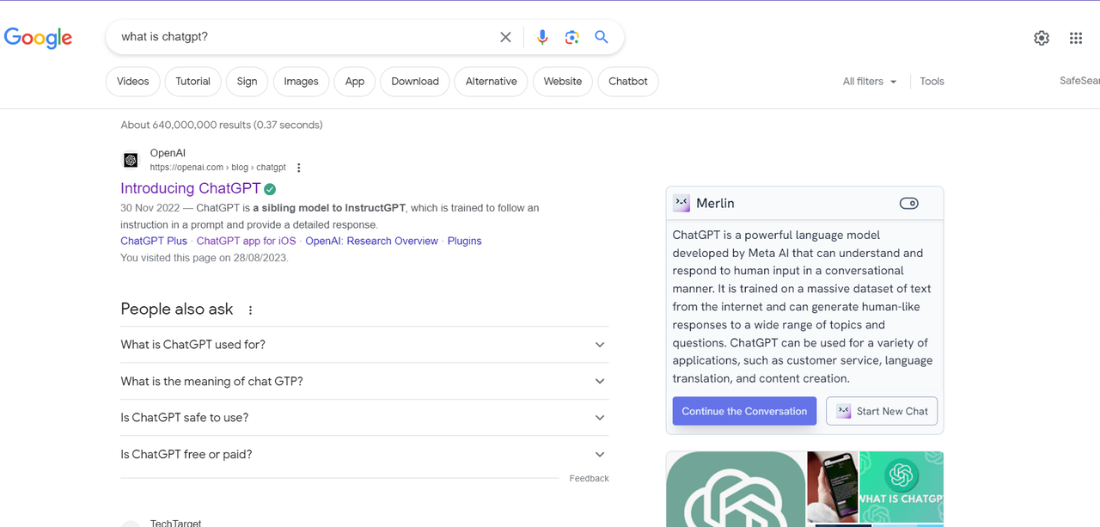The width and height of the screenshot is (1100, 527).
Task: Expand 'What is the meaning of chat GTP?'
Action: coord(364,381)
